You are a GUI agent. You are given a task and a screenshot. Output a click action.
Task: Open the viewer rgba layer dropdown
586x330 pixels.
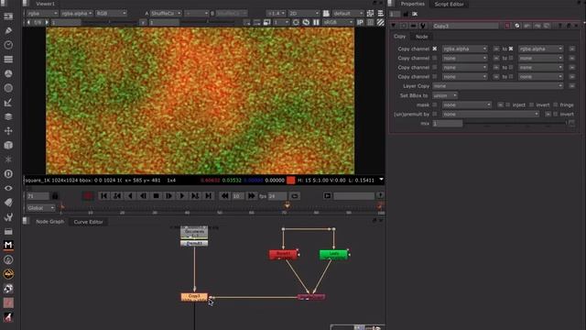42,13
